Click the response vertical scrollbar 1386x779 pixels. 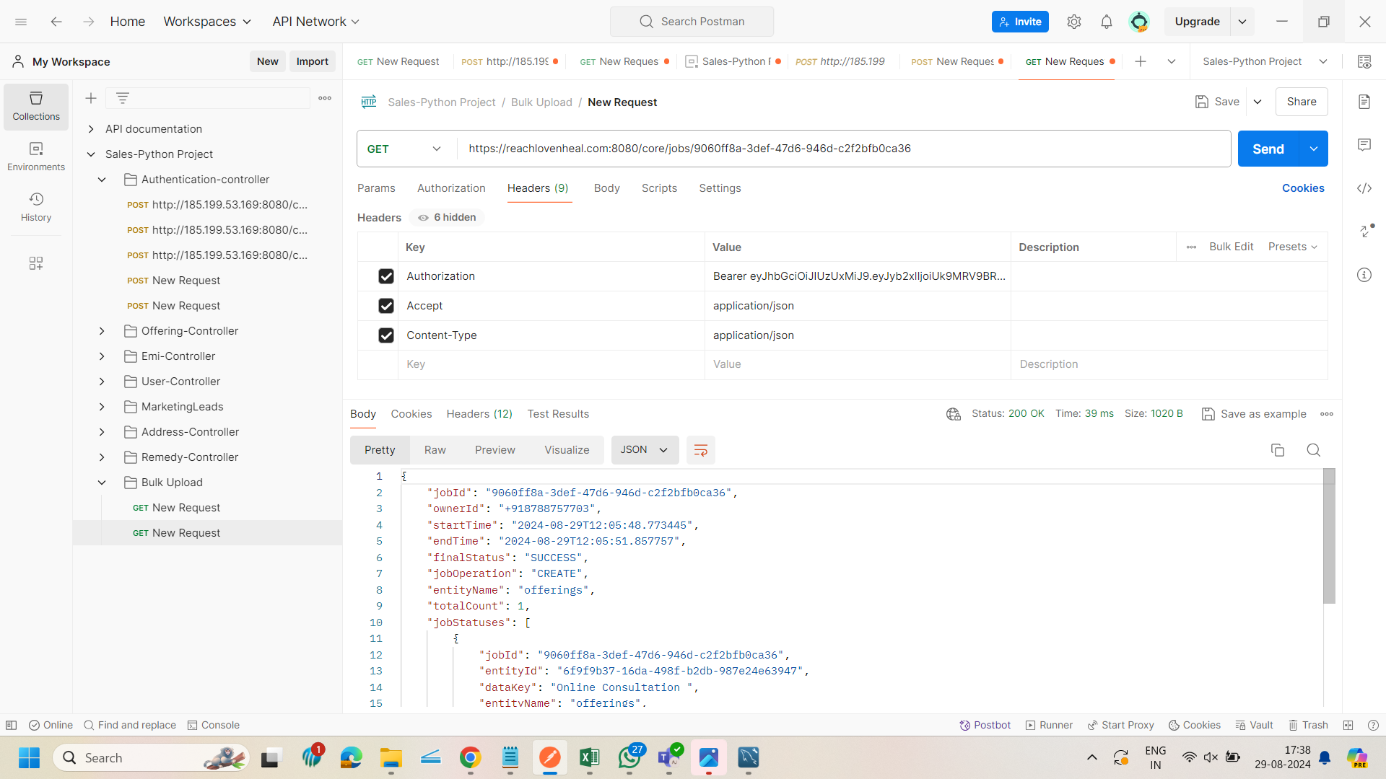pos(1329,536)
